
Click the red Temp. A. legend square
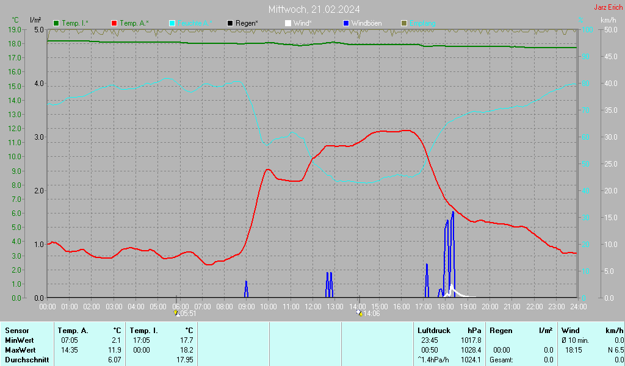coord(114,24)
